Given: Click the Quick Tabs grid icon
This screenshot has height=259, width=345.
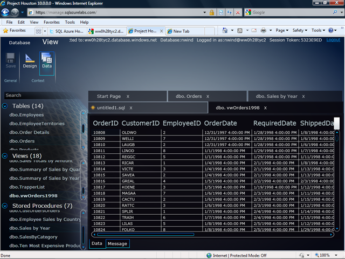Looking at the screenshot, I should pyautogui.click(x=39, y=31).
